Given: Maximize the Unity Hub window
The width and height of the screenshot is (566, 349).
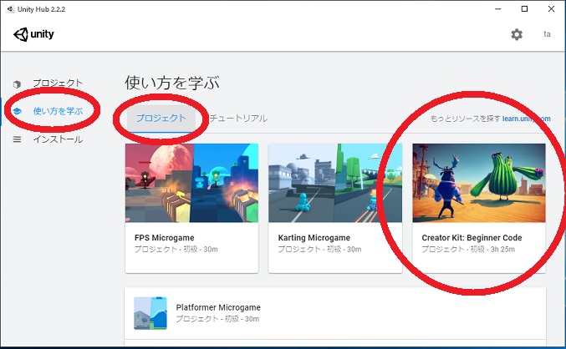Looking at the screenshot, I should pyautogui.click(x=524, y=8).
